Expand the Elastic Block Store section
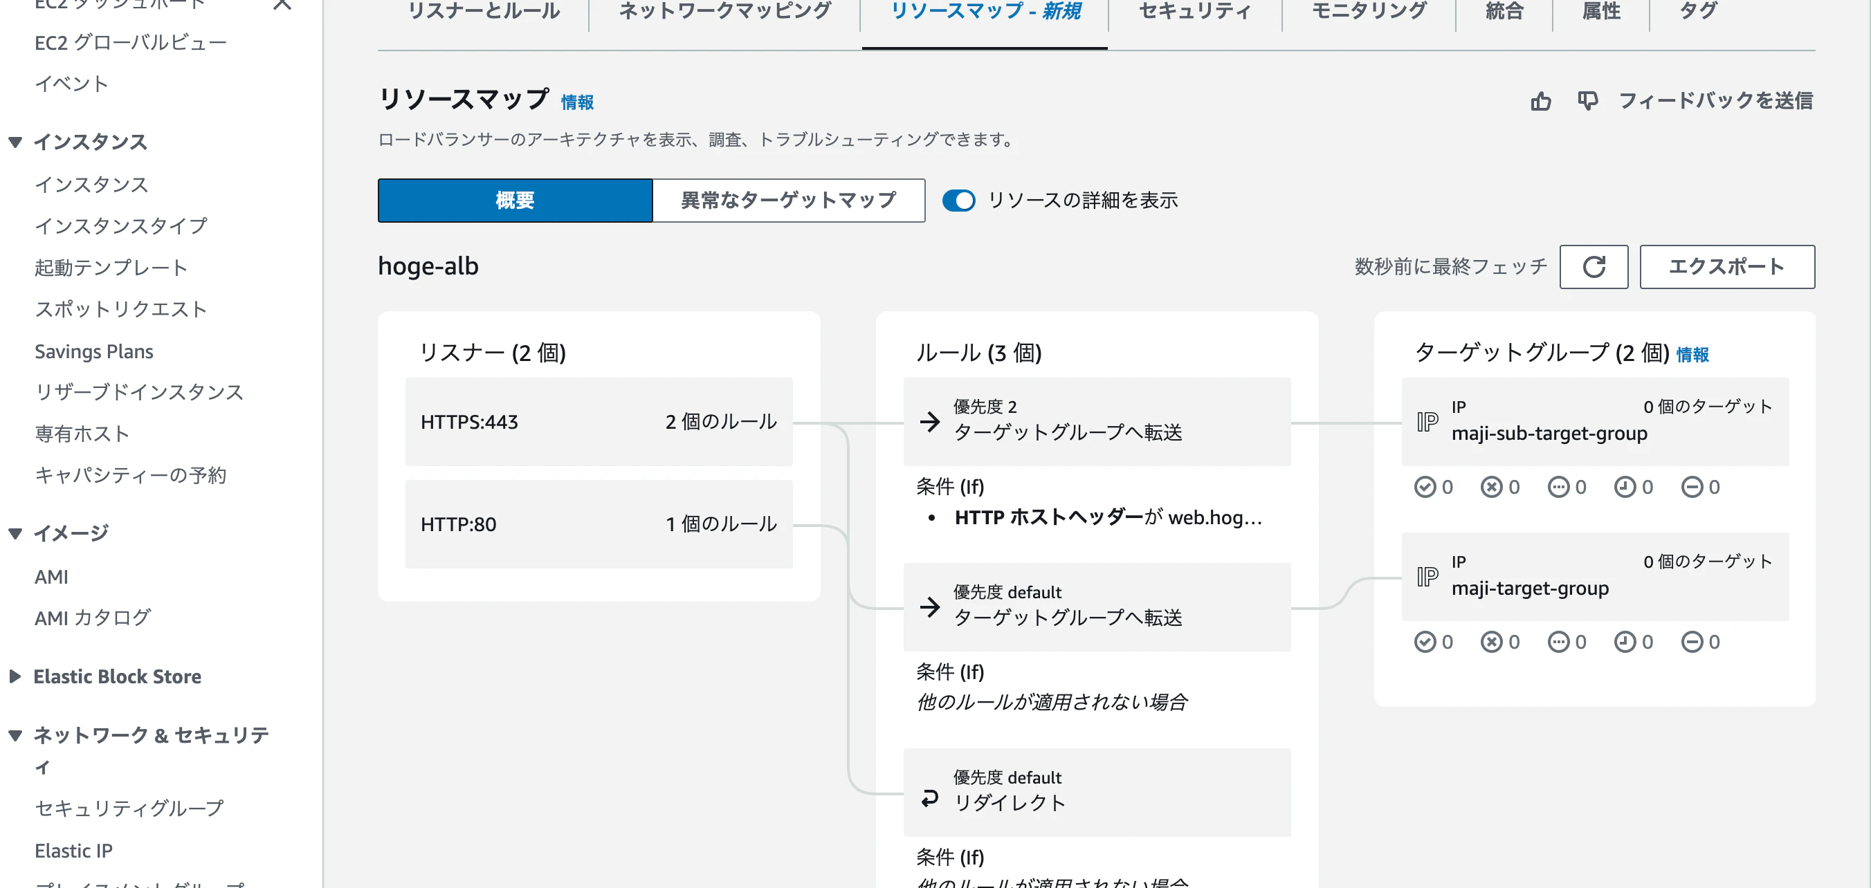1871x888 pixels. pyautogui.click(x=15, y=676)
